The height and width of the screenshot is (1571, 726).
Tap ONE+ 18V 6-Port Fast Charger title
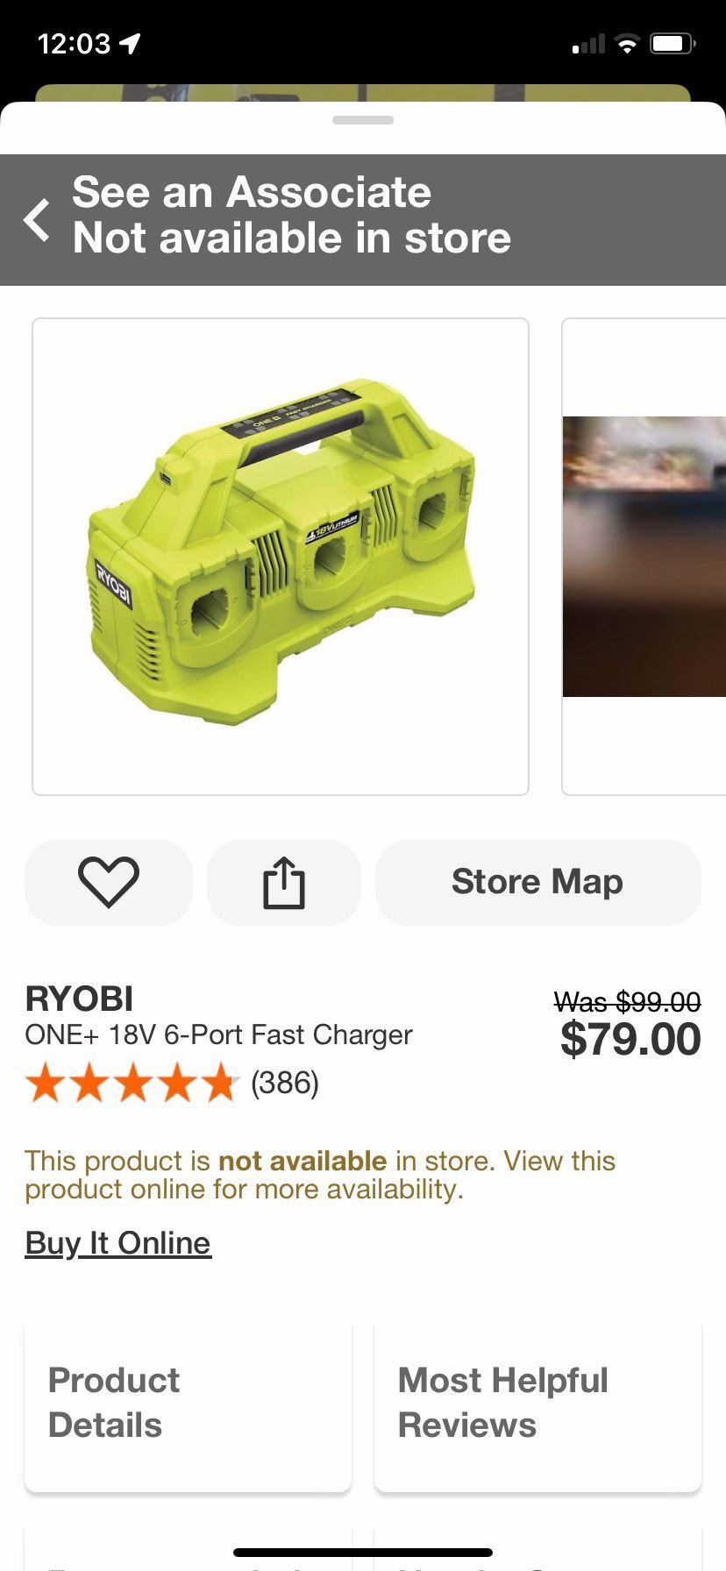click(218, 1034)
